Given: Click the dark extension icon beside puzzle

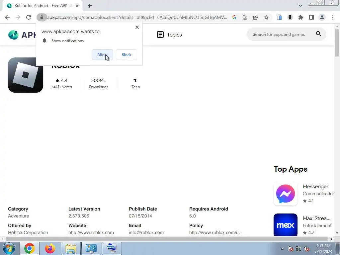Looking at the screenshot, I should (290, 17).
